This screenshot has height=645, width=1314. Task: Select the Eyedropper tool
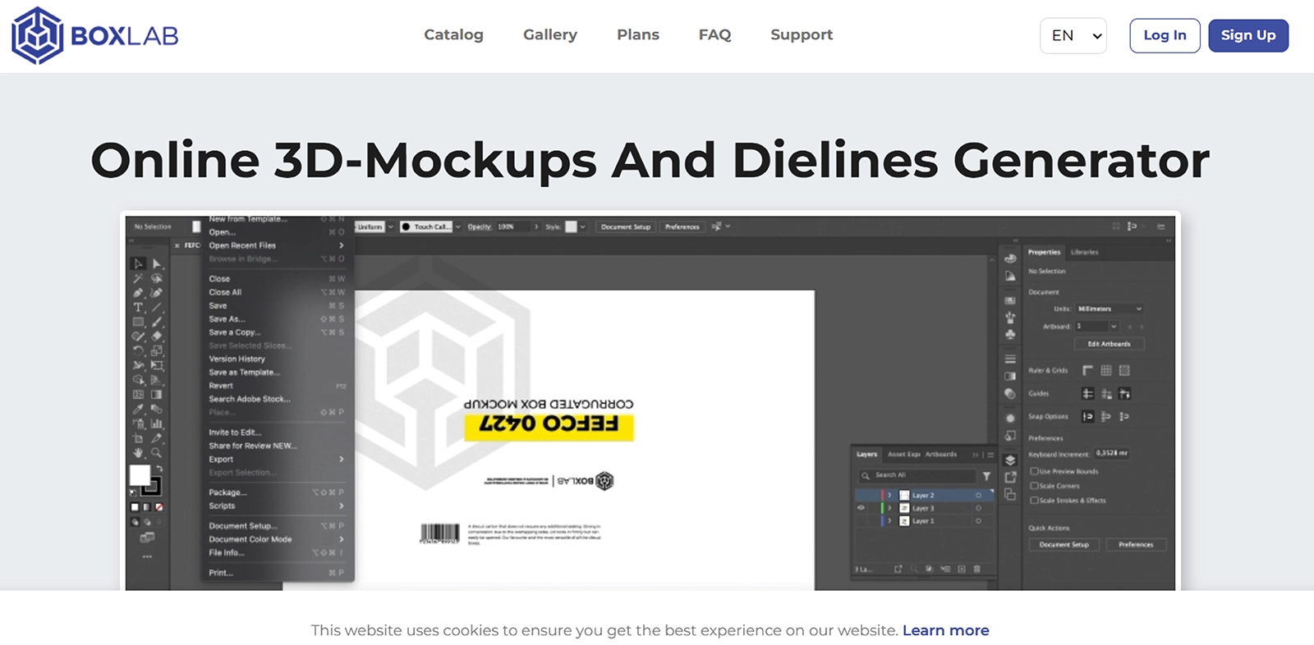(x=139, y=409)
